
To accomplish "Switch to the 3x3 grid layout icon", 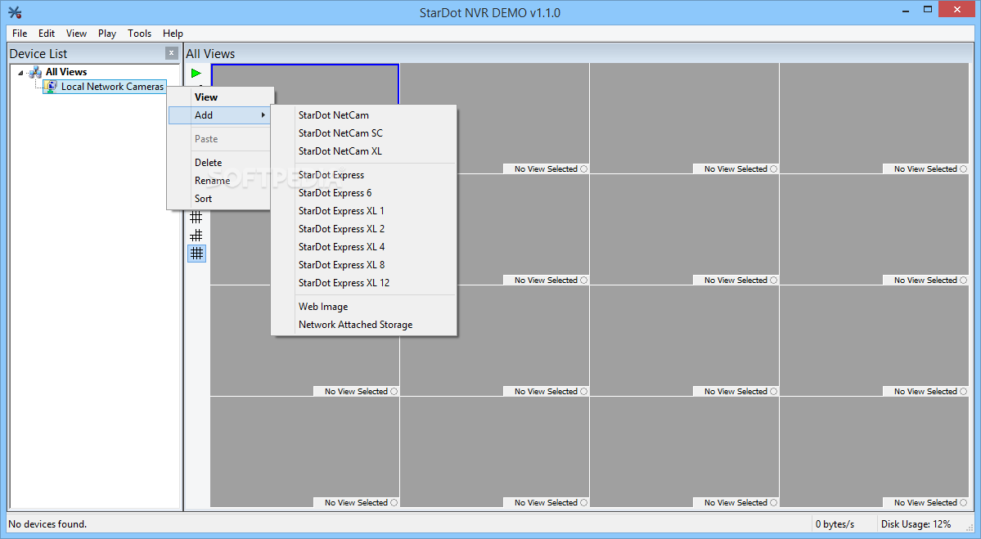I will point(196,217).
